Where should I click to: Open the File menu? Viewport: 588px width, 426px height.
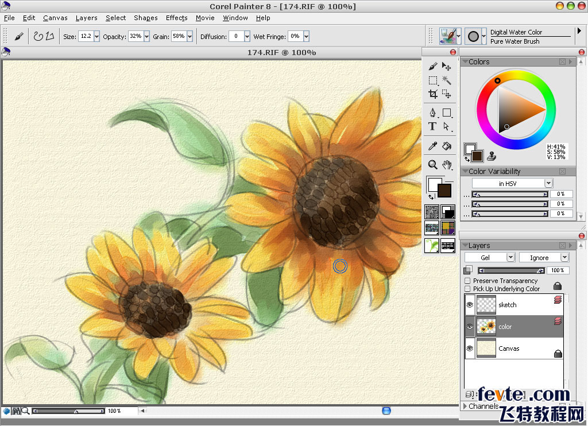pos(9,18)
